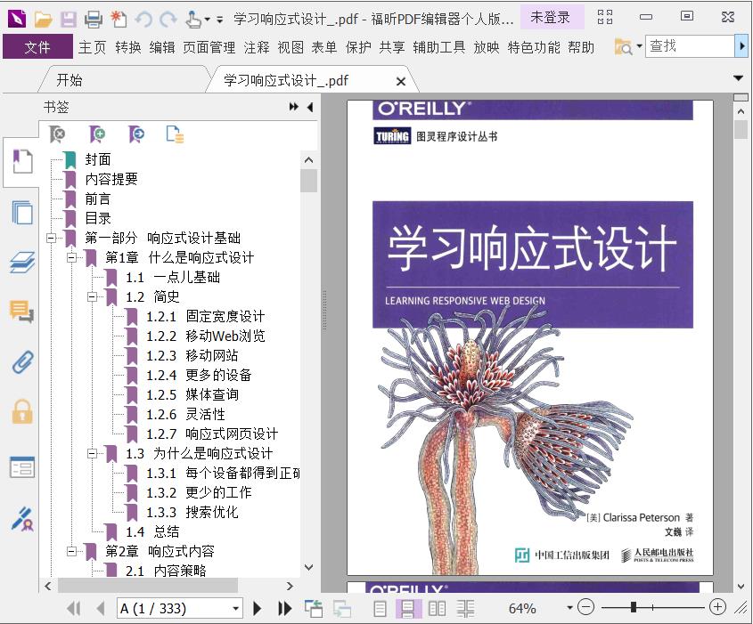
Task: Adjust the zoom level slider
Action: tap(634, 607)
